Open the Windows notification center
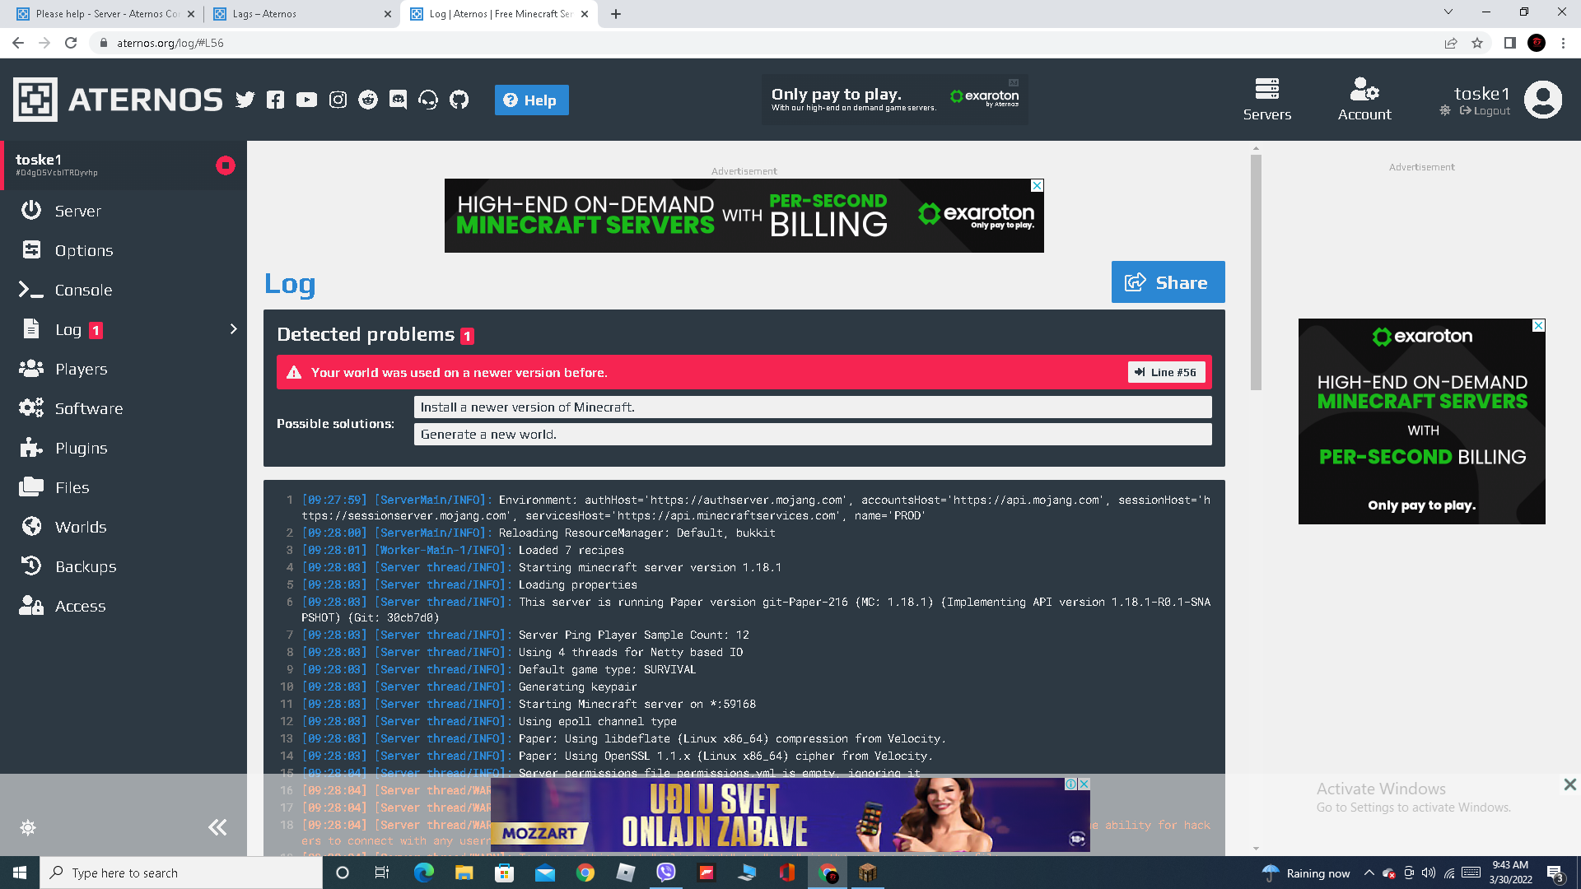This screenshot has width=1581, height=889. click(x=1555, y=873)
